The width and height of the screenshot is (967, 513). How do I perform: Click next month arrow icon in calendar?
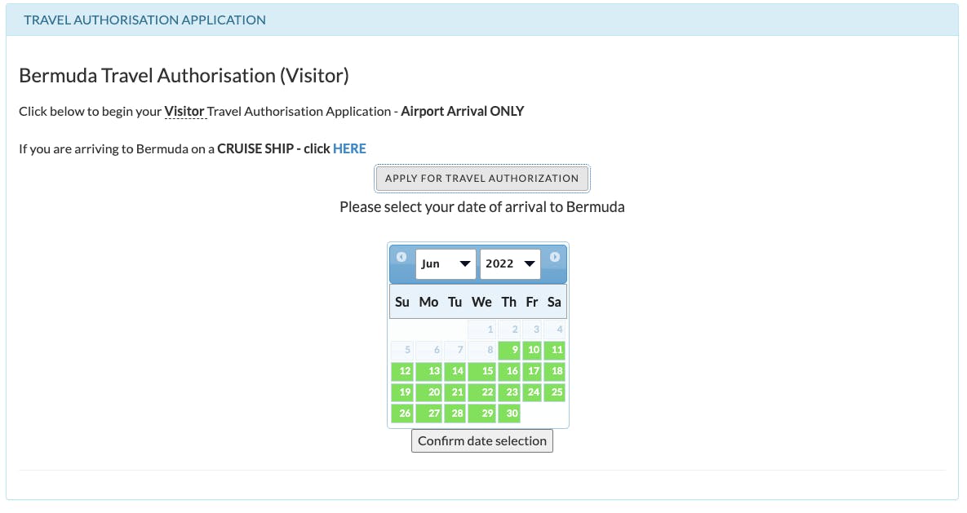[x=555, y=257]
